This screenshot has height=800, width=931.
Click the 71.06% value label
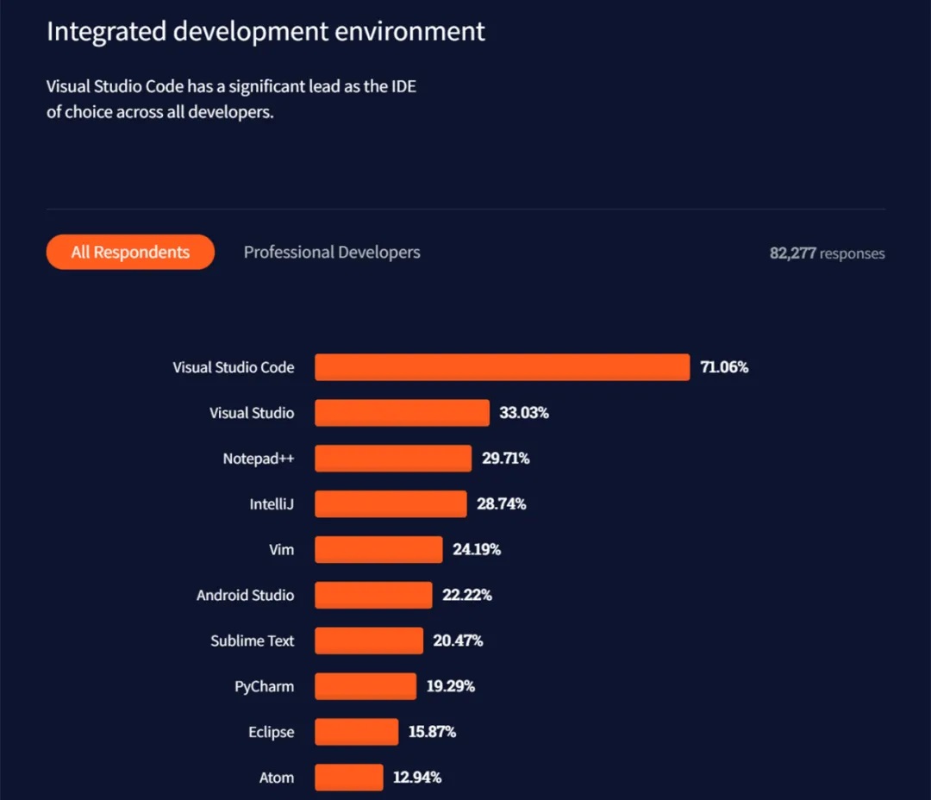(x=724, y=367)
